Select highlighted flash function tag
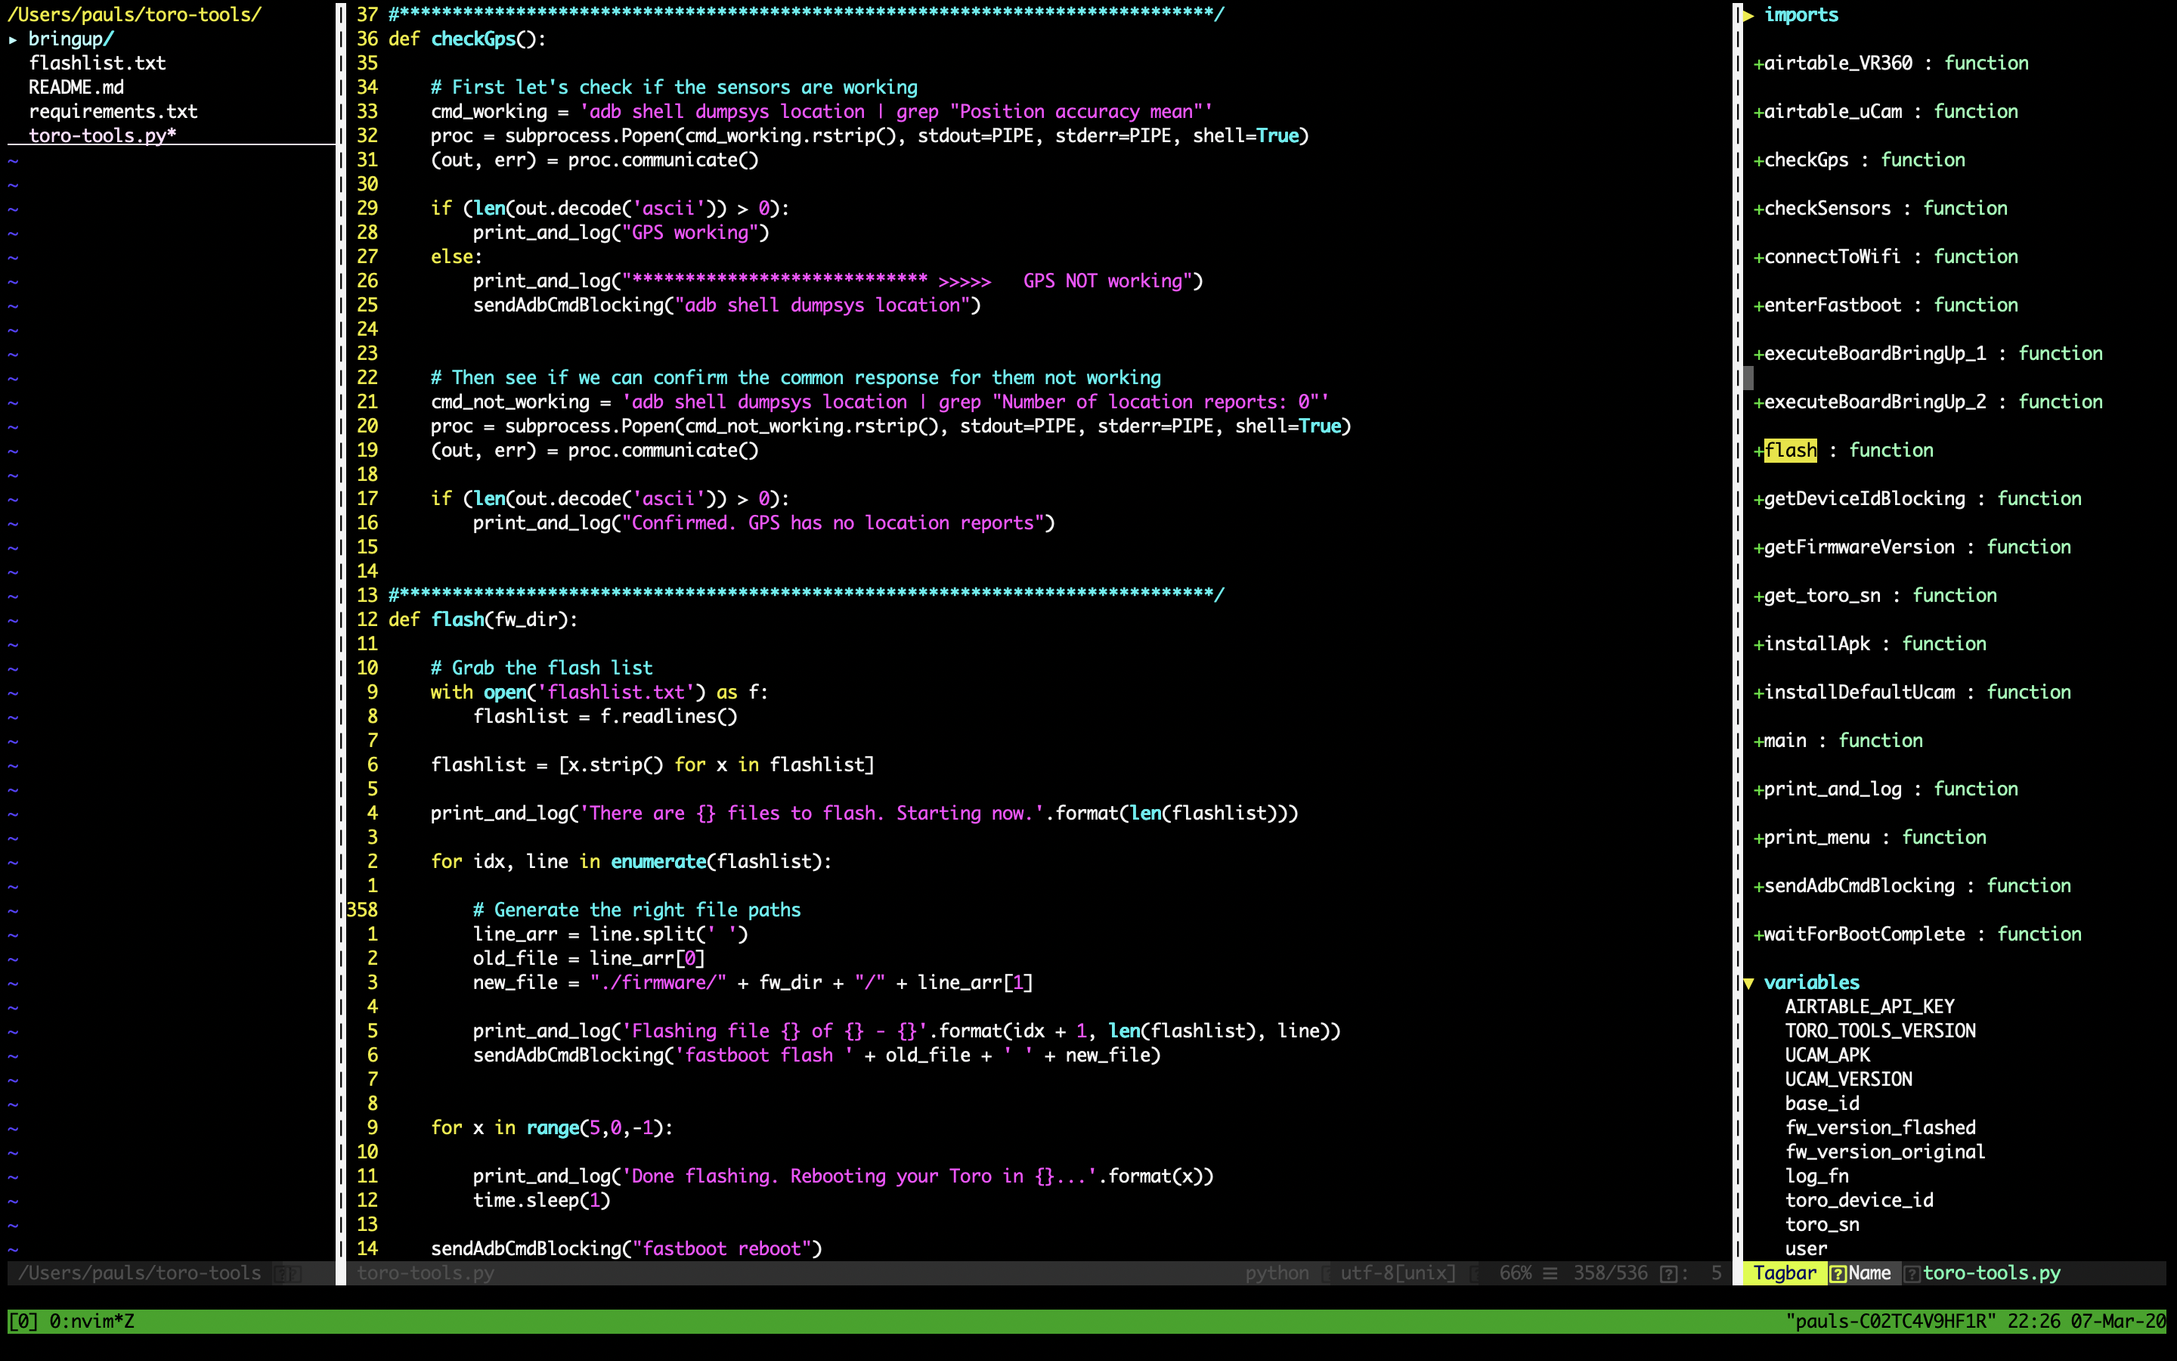Screen dimensions: 2177x1361 tap(1790, 451)
